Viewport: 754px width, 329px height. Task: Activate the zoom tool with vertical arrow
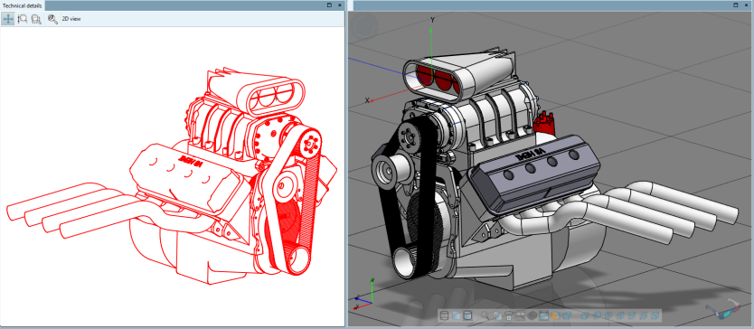coord(22,19)
